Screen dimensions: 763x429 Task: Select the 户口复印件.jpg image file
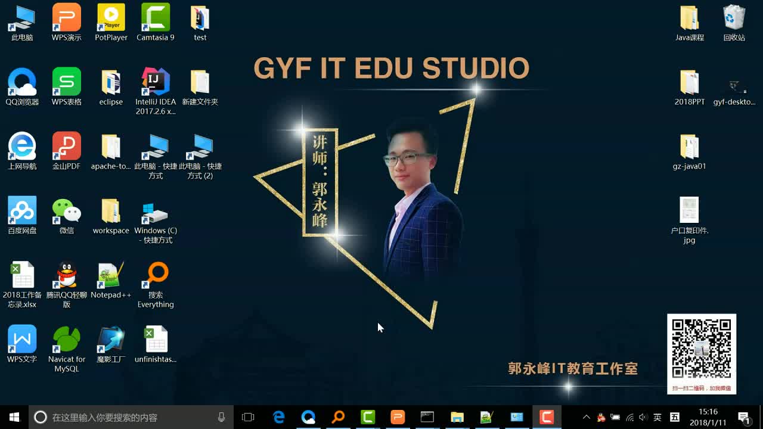[690, 220]
